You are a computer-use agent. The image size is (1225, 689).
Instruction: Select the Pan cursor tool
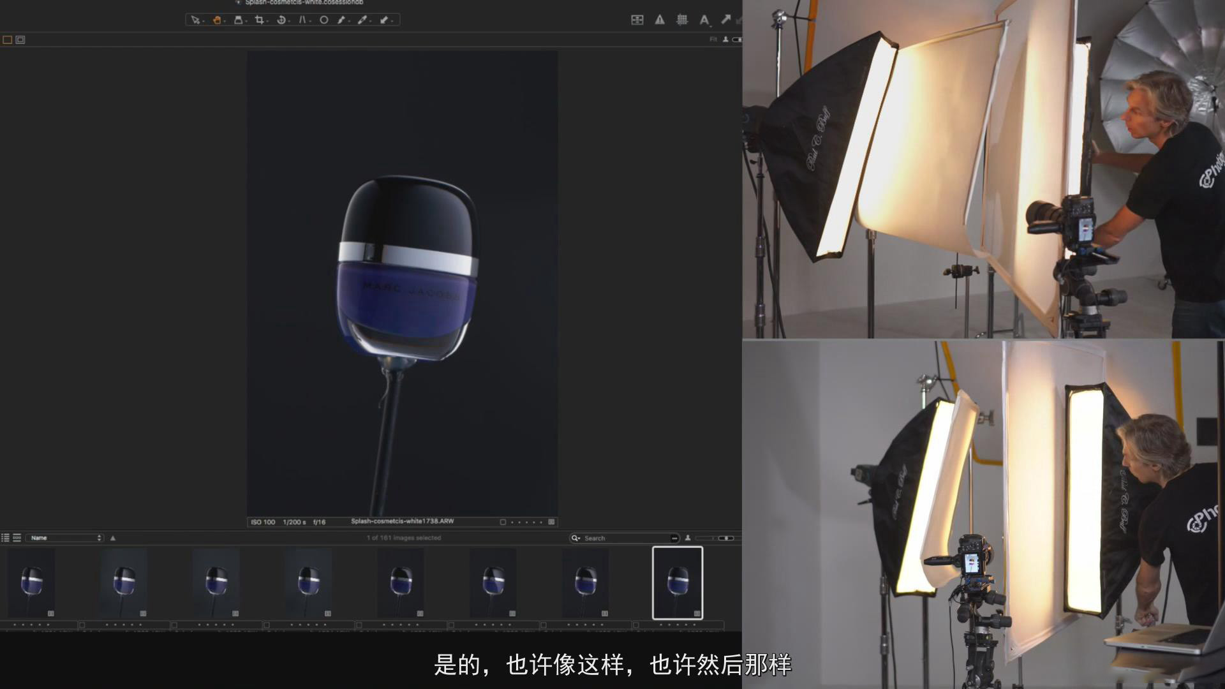click(217, 20)
